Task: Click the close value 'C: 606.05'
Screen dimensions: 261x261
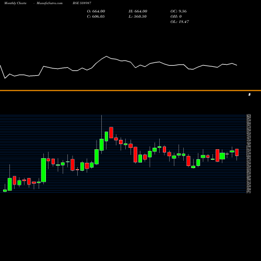Action: click(x=96, y=17)
